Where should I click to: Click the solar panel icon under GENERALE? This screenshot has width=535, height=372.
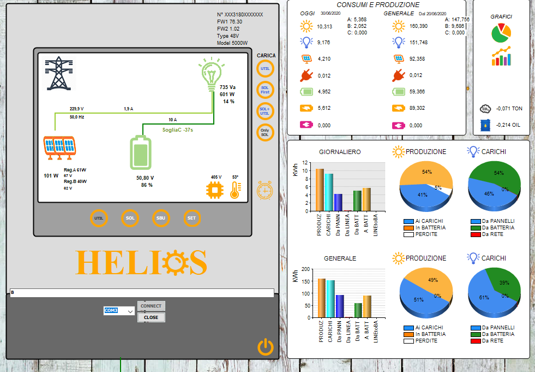pos(399,59)
